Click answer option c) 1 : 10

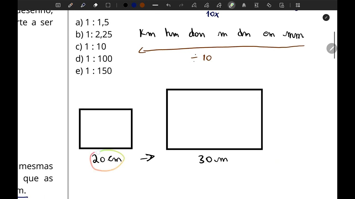tap(91, 47)
